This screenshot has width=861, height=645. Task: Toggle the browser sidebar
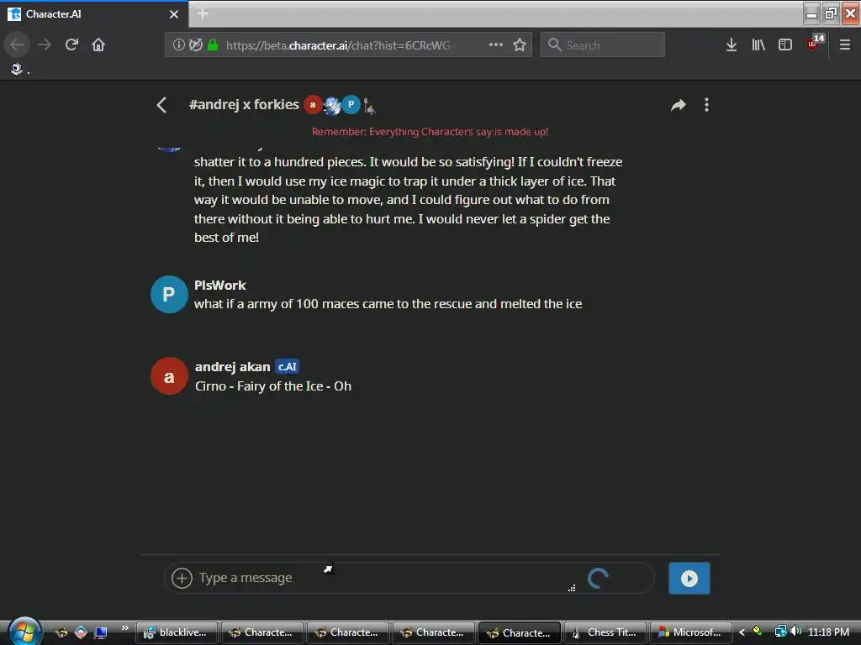(x=785, y=45)
